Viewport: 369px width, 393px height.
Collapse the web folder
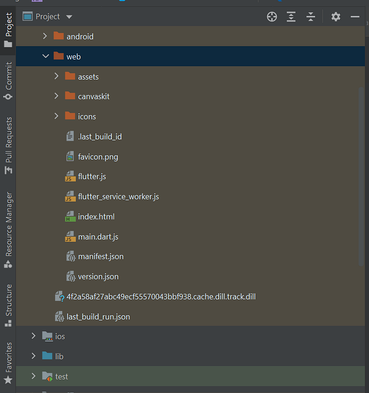click(x=45, y=56)
